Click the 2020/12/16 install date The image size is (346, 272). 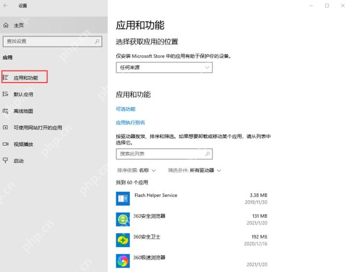point(256,243)
